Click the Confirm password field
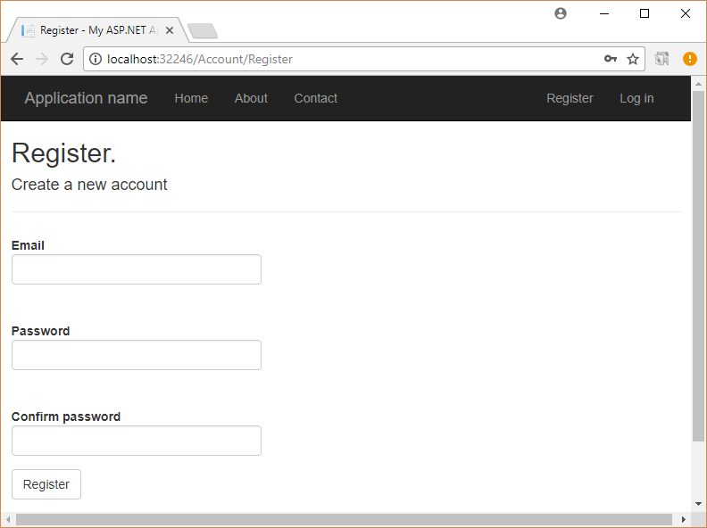The height and width of the screenshot is (528, 707). coord(137,441)
